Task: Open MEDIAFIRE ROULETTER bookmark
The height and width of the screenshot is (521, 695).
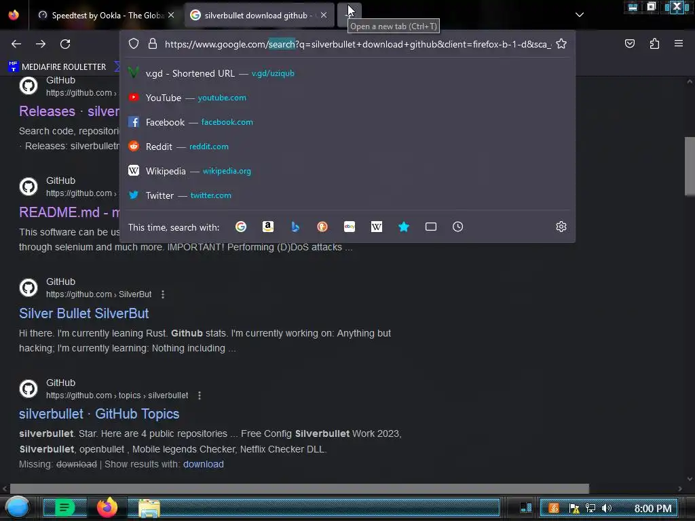Action: tap(58, 67)
